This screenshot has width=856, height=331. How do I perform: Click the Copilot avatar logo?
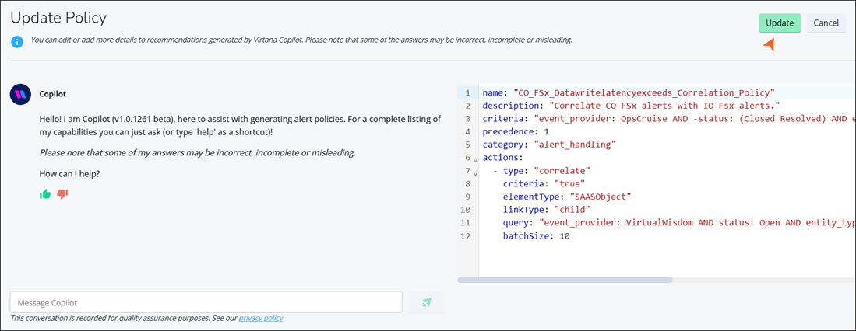coord(20,94)
